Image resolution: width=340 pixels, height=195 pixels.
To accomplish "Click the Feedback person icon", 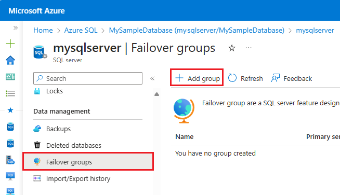I will (275, 78).
